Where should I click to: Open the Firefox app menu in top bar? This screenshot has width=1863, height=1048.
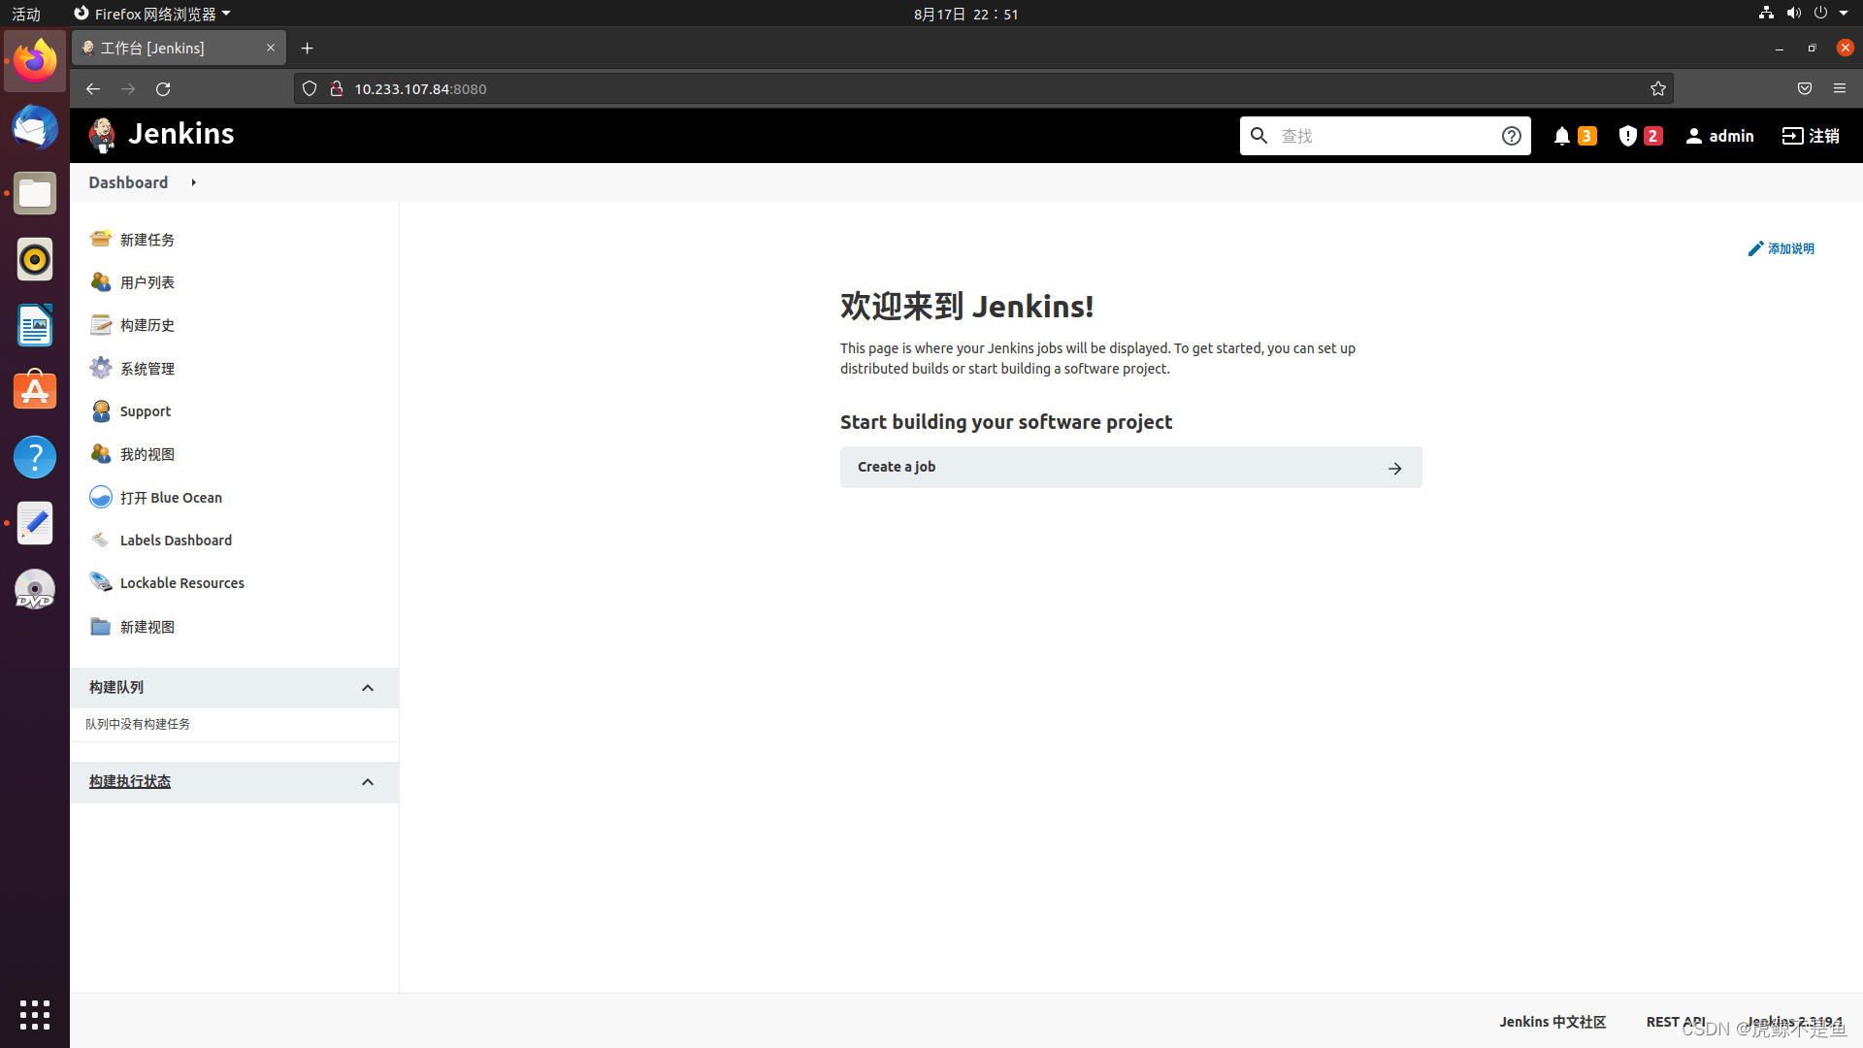(152, 14)
